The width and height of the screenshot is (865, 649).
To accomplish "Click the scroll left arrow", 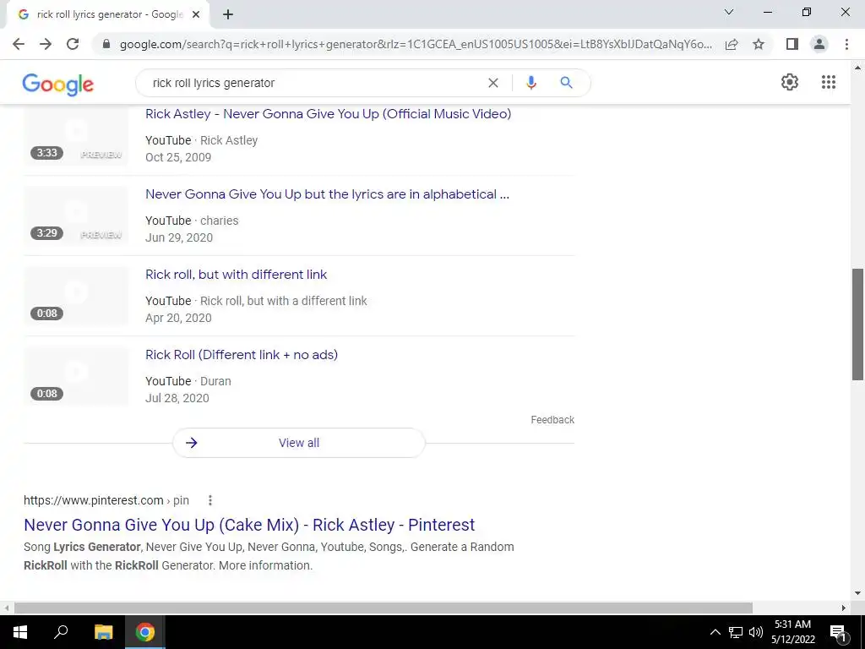I will point(6,608).
